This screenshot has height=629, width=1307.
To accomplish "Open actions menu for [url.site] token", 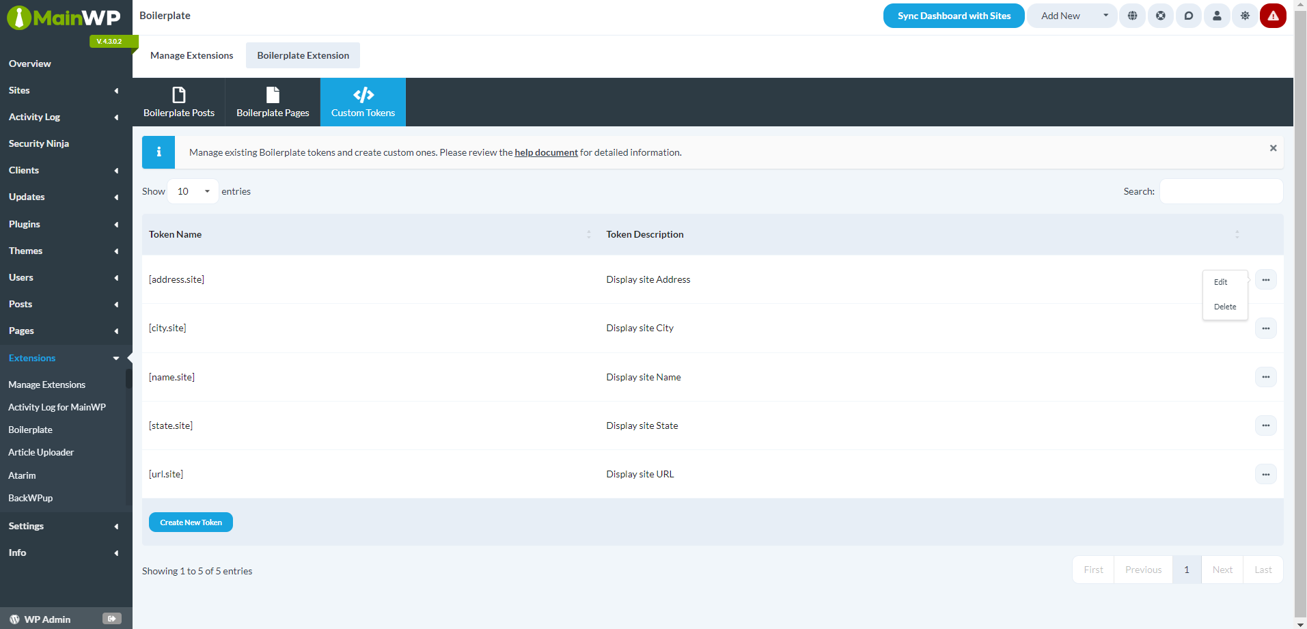I will pos(1265,474).
